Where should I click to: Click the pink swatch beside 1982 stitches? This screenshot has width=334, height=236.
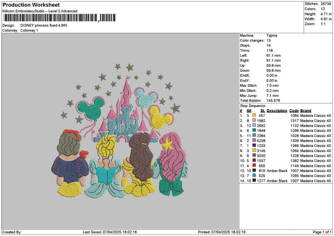(x=254, y=120)
